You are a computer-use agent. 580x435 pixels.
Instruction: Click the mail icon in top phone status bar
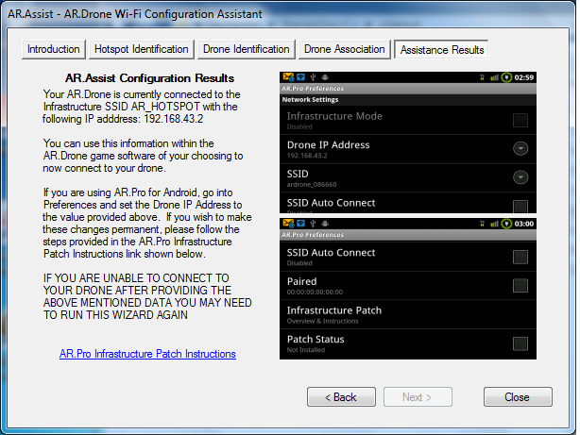tap(288, 77)
